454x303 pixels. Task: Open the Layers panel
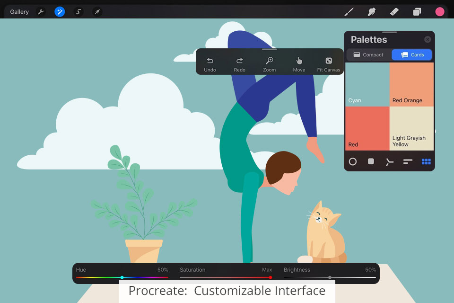coord(417,12)
